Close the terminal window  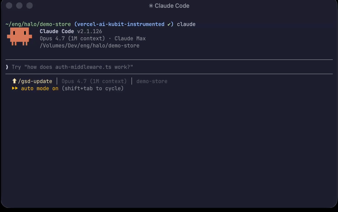[x=9, y=6]
